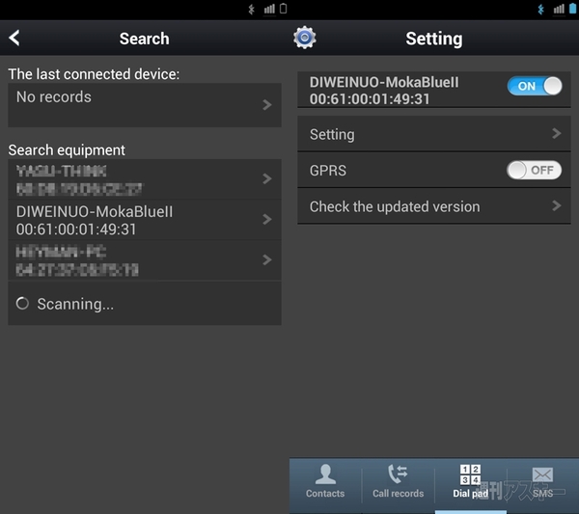Click MAC address 00:61:00:01:49:31 in Setting panel
This screenshot has height=514, width=579.
coord(370,99)
